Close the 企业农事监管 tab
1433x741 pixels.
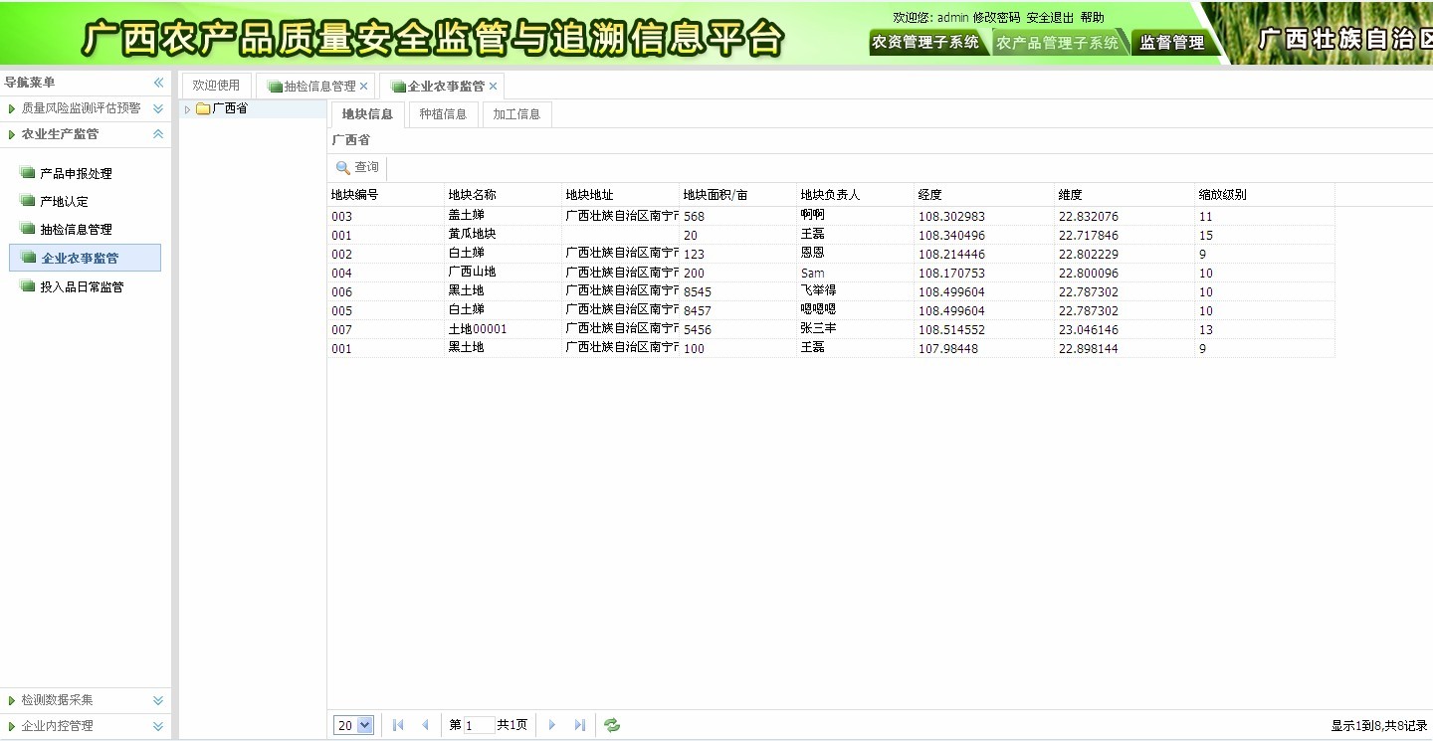(493, 87)
